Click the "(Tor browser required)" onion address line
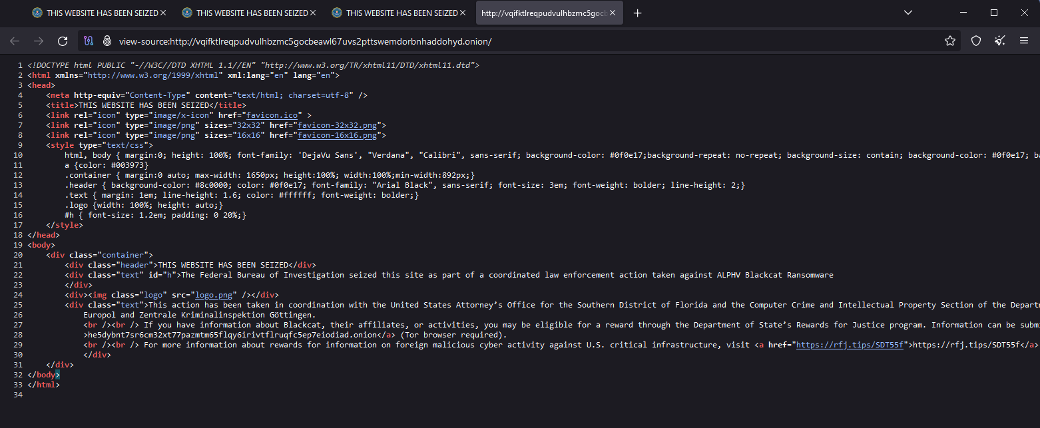Image resolution: width=1040 pixels, height=428 pixels. (295, 335)
